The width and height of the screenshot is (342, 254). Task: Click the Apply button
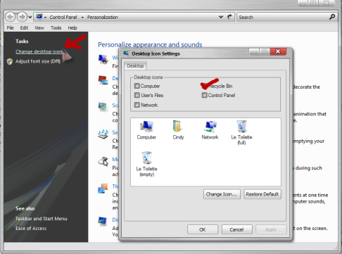[x=271, y=229]
